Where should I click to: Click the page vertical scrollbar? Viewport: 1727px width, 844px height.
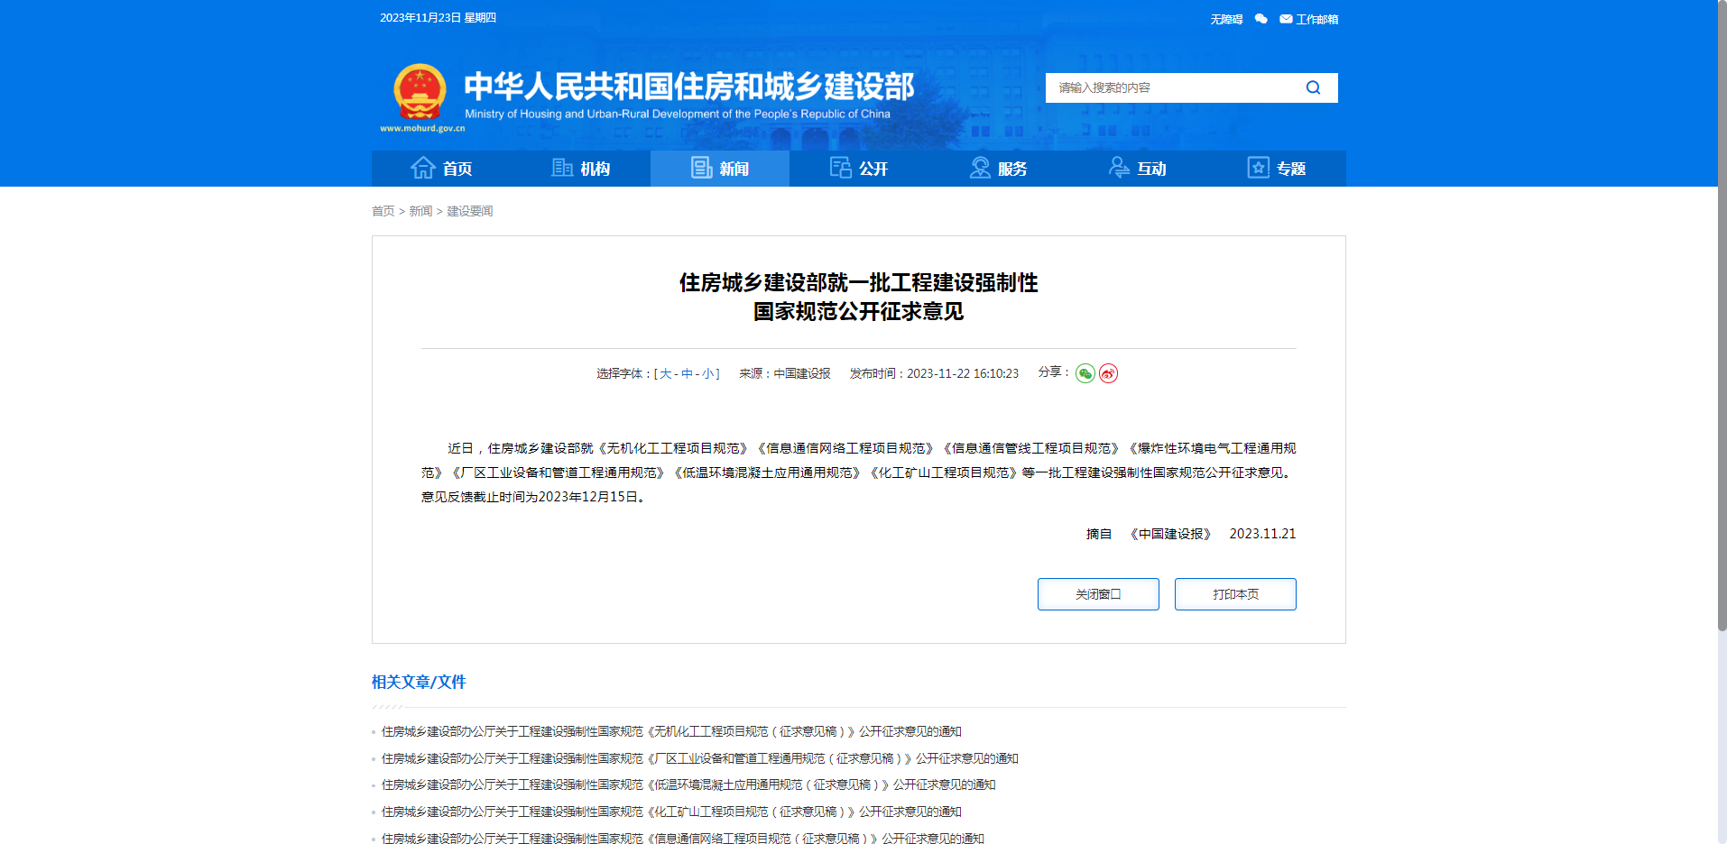point(1722,316)
